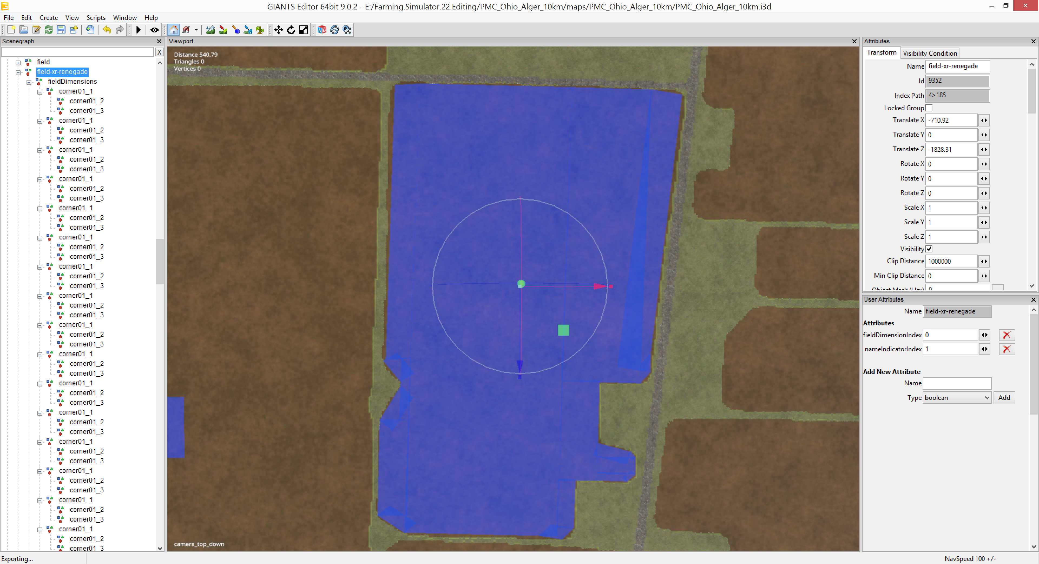
Task: Activate the Rotate tool icon
Action: pos(291,30)
